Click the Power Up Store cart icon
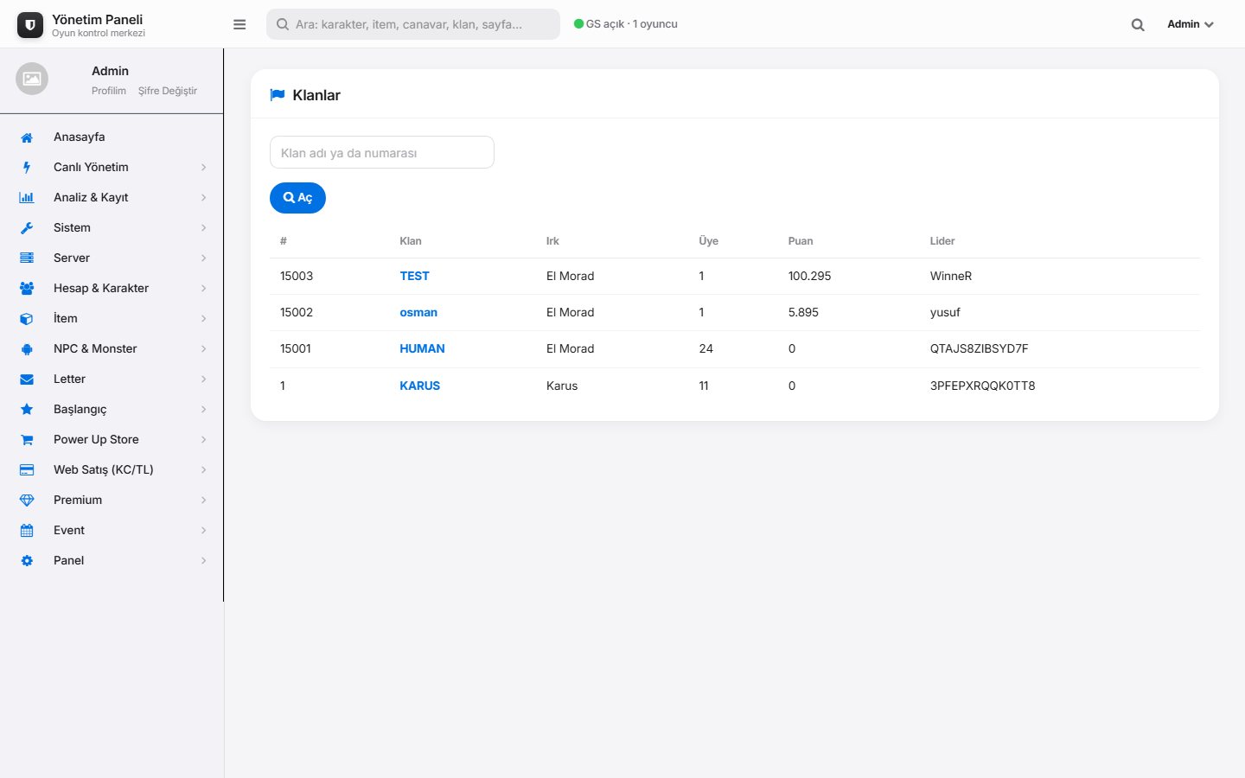The width and height of the screenshot is (1245, 778). pos(27,440)
